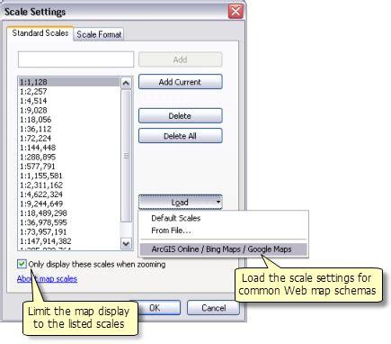Click the Add Current button
Image resolution: width=391 pixels, height=344 pixels.
click(180, 82)
